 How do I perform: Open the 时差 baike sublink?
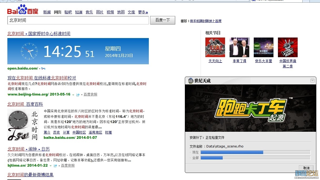[x=109, y=133]
